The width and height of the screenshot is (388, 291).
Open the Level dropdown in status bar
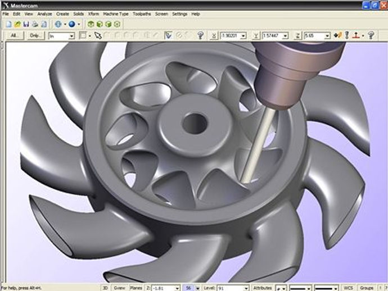coord(246,288)
